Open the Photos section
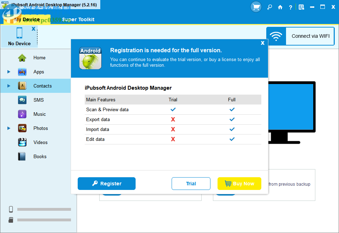The width and height of the screenshot is (339, 233). coord(41,128)
